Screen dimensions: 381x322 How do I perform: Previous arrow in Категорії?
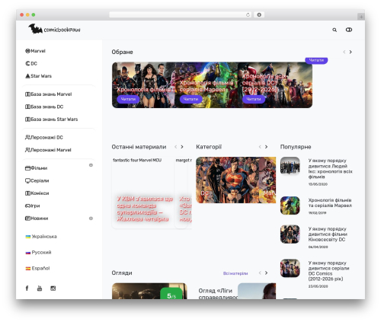(260, 147)
